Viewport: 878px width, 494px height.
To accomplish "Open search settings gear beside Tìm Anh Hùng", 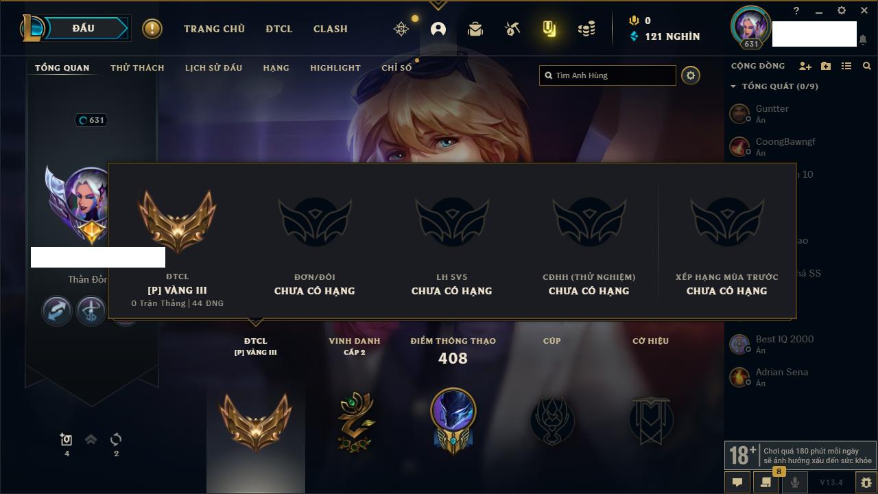I will point(691,75).
